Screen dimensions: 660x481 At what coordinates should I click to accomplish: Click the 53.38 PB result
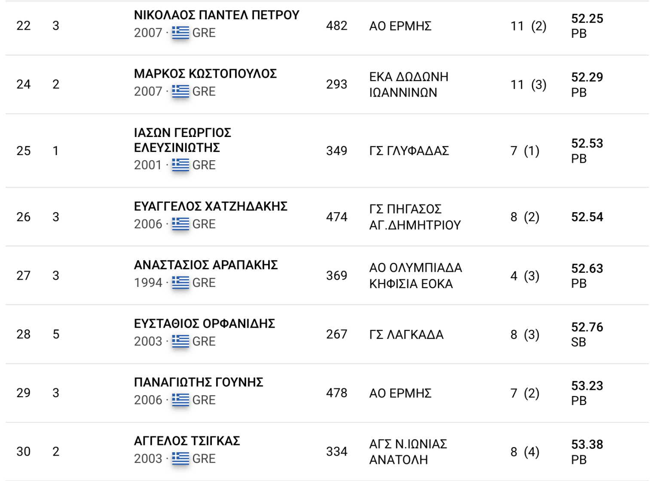587,451
